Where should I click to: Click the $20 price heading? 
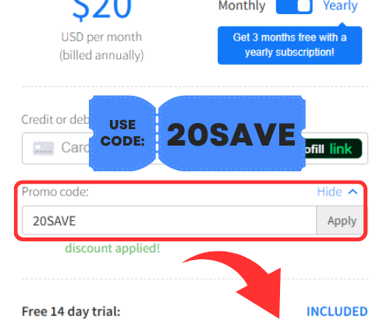point(101,9)
